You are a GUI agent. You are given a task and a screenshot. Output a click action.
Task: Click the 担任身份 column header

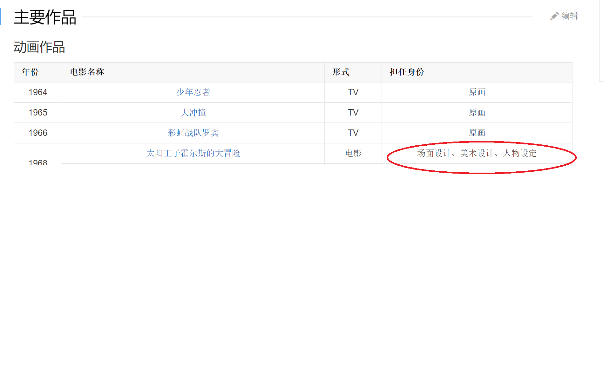coord(407,72)
